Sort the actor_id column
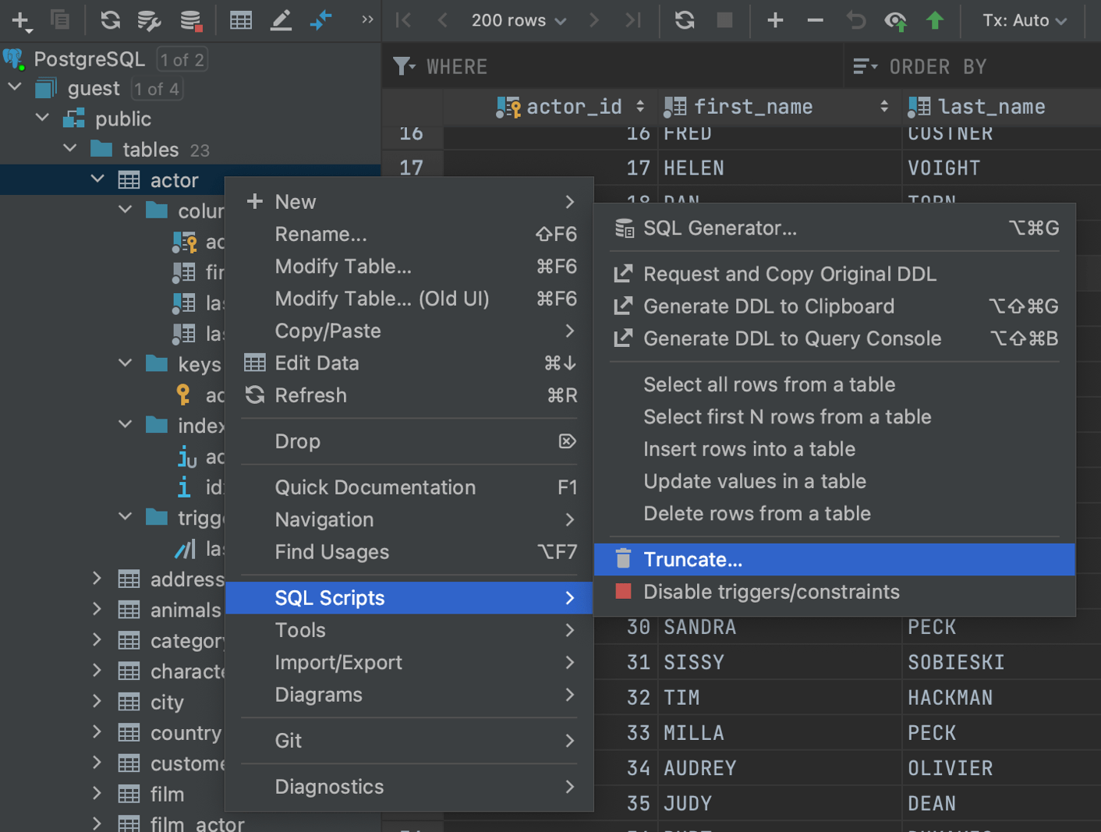Image resolution: width=1101 pixels, height=832 pixels. (x=639, y=106)
